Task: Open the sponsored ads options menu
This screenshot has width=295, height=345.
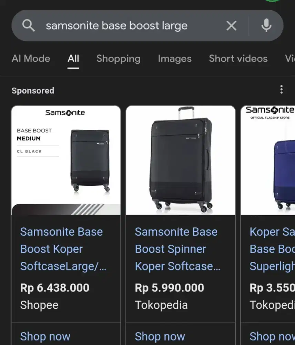Action: [281, 90]
